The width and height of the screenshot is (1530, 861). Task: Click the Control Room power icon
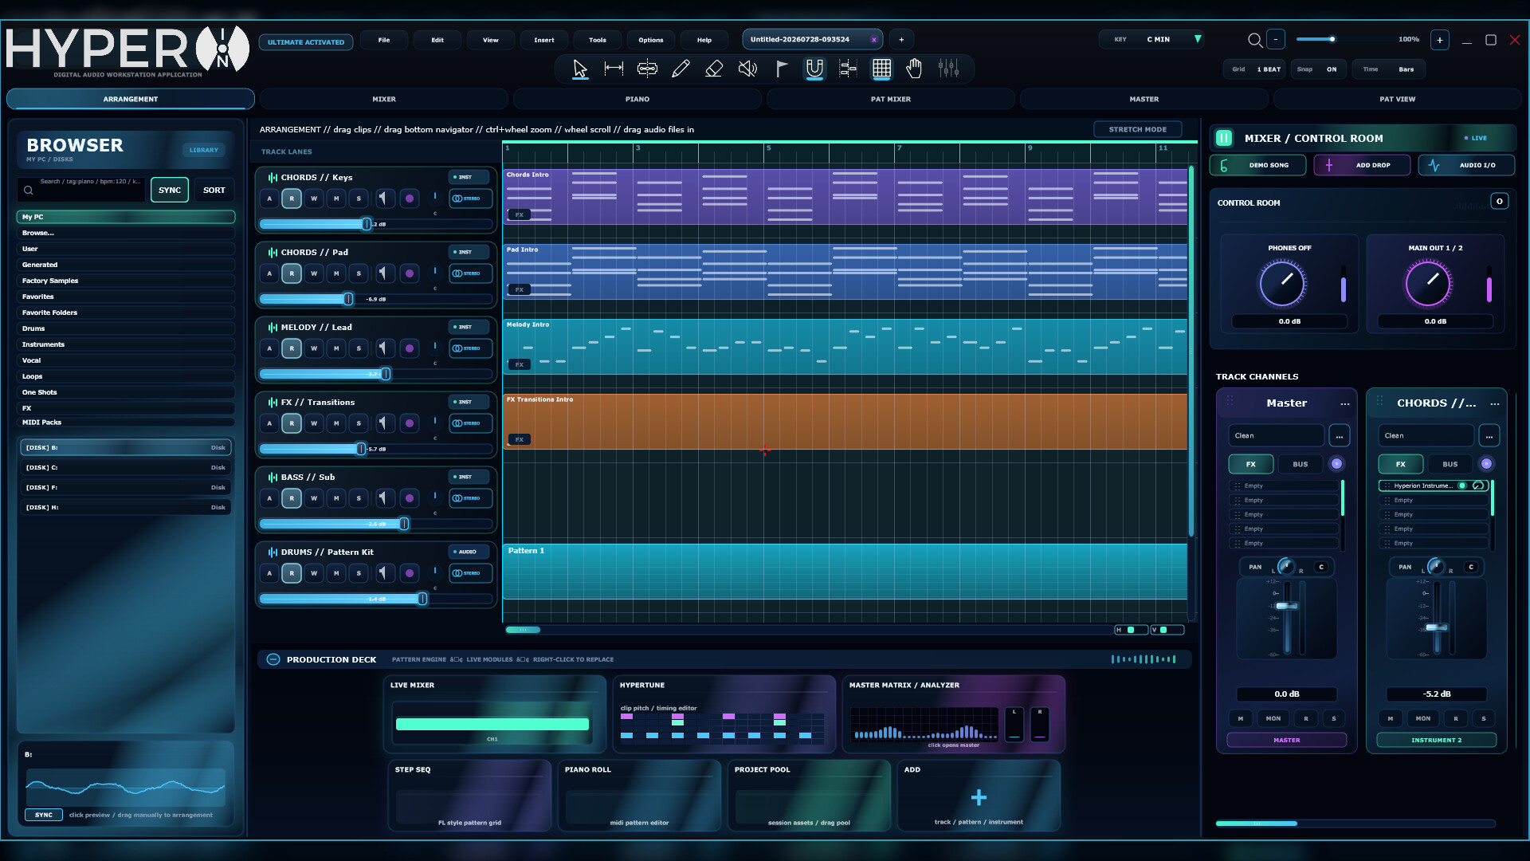pos(1499,202)
